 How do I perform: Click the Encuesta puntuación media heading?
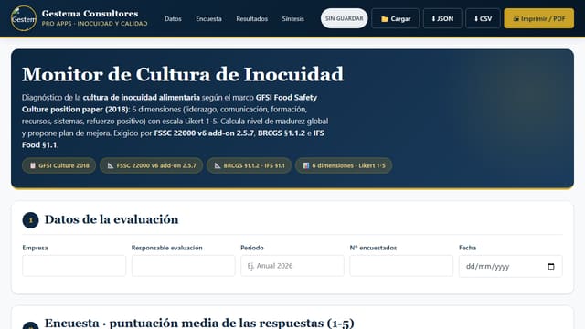coord(199,323)
